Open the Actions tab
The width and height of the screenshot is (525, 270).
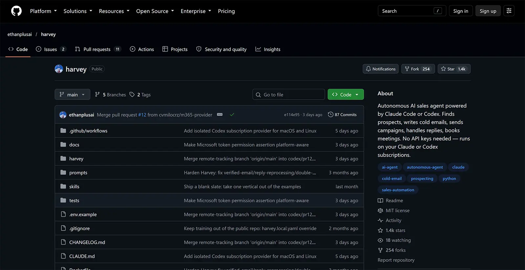click(142, 49)
